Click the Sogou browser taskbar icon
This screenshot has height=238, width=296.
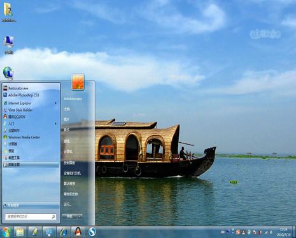click(x=92, y=232)
